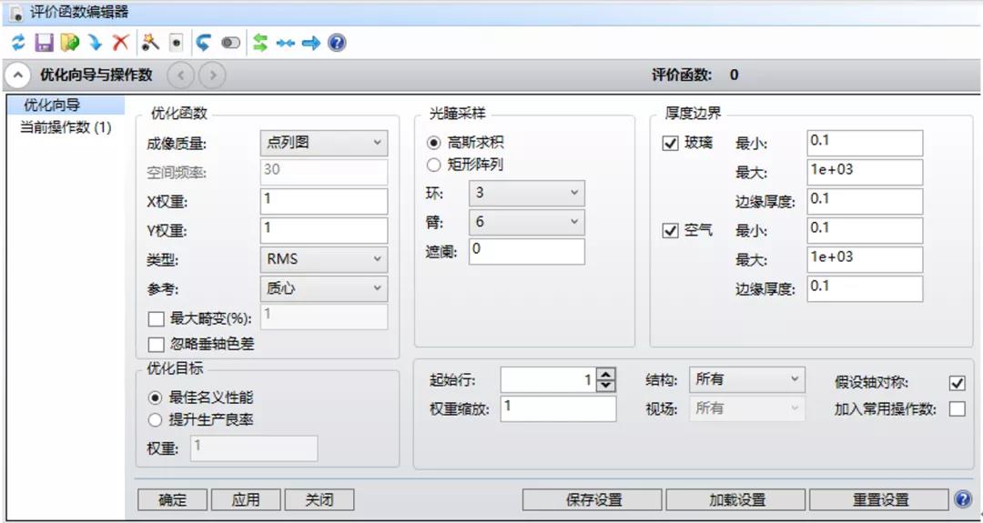983x523 pixels.
Task: Click the previous (left chevron) navigation button
Action: click(181, 75)
